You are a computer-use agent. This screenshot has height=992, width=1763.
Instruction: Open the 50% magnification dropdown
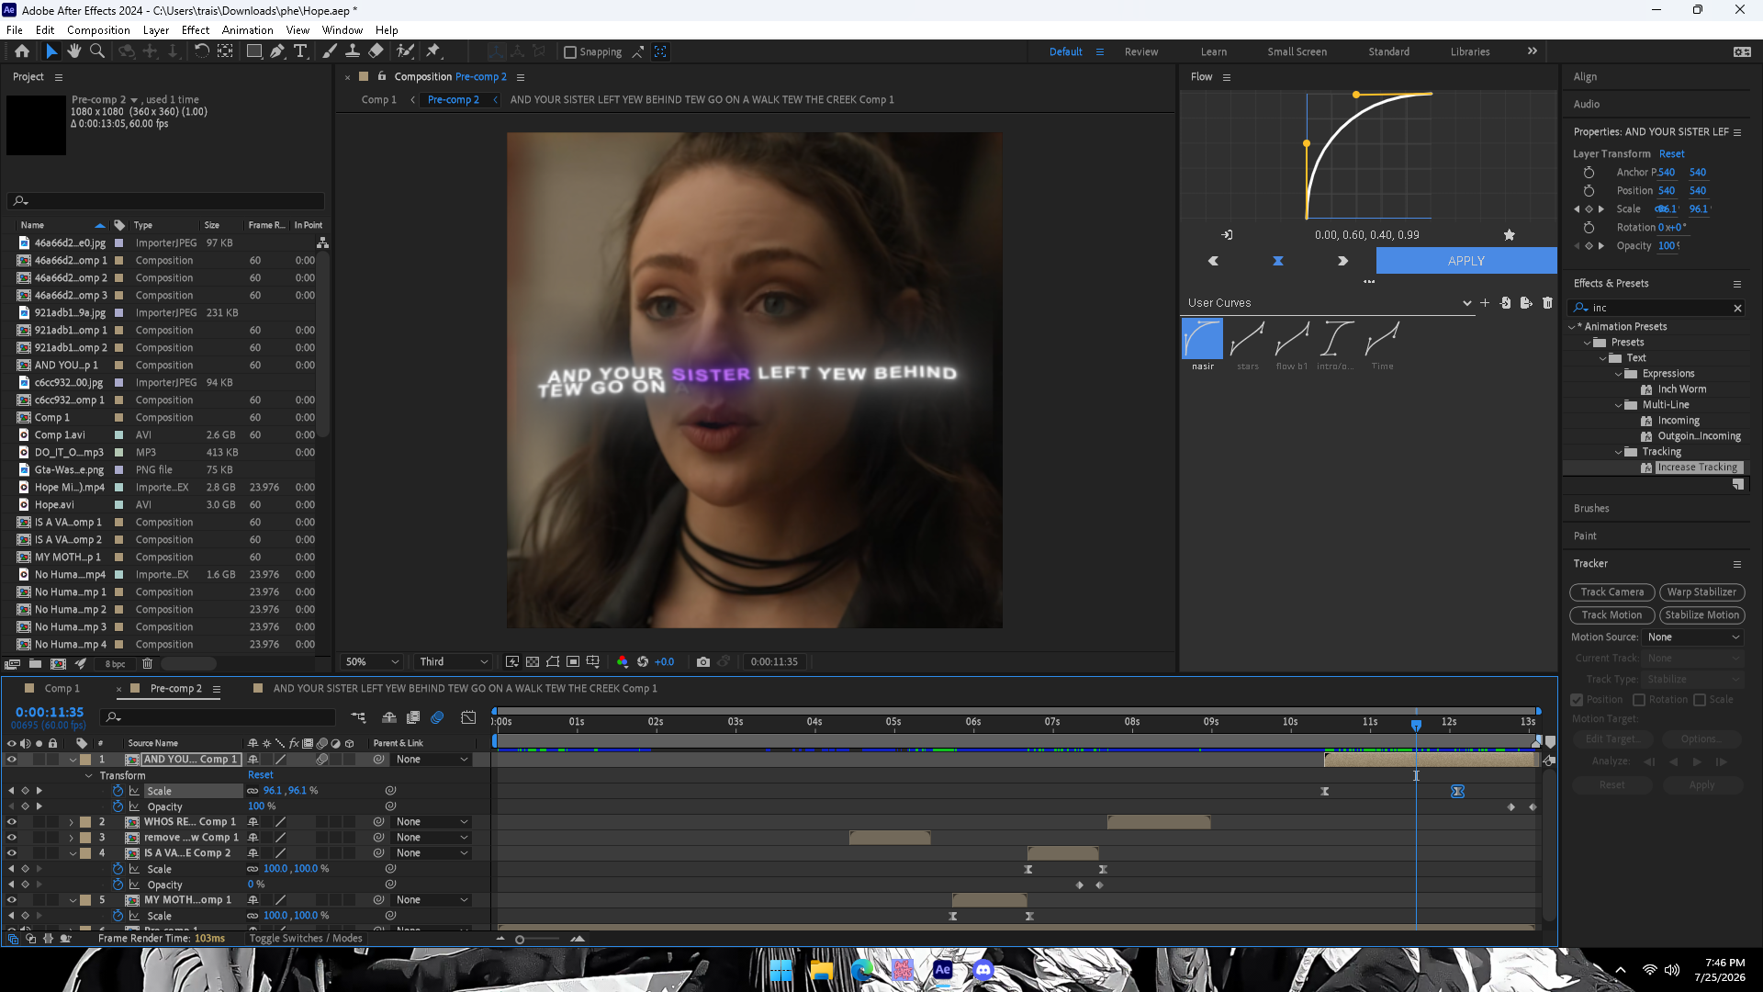(373, 661)
